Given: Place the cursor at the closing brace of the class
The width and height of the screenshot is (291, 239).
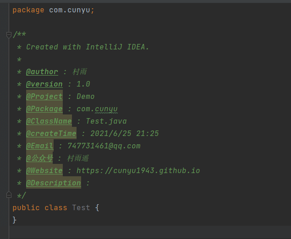Looking at the screenshot, I should pos(15,220).
